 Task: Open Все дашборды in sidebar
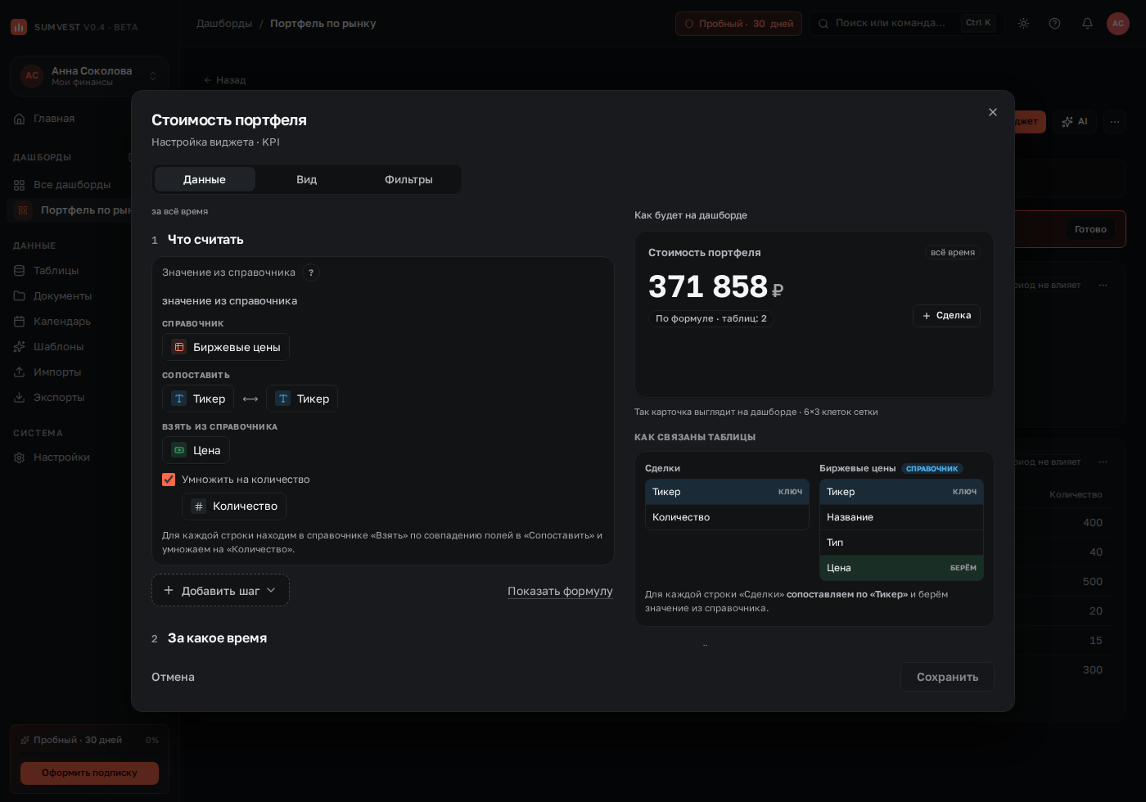tap(72, 185)
